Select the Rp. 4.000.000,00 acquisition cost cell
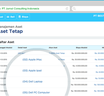Image resolution: width=104 pixels, height=96 pixels. (x=80, y=66)
